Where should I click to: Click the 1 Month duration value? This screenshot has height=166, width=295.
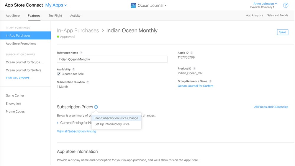[63, 87]
